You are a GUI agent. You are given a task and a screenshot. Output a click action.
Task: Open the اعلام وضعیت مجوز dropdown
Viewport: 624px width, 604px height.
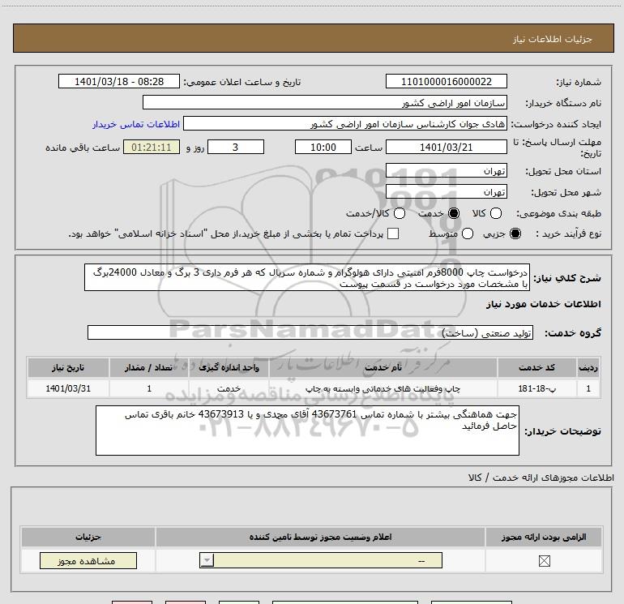(321, 560)
